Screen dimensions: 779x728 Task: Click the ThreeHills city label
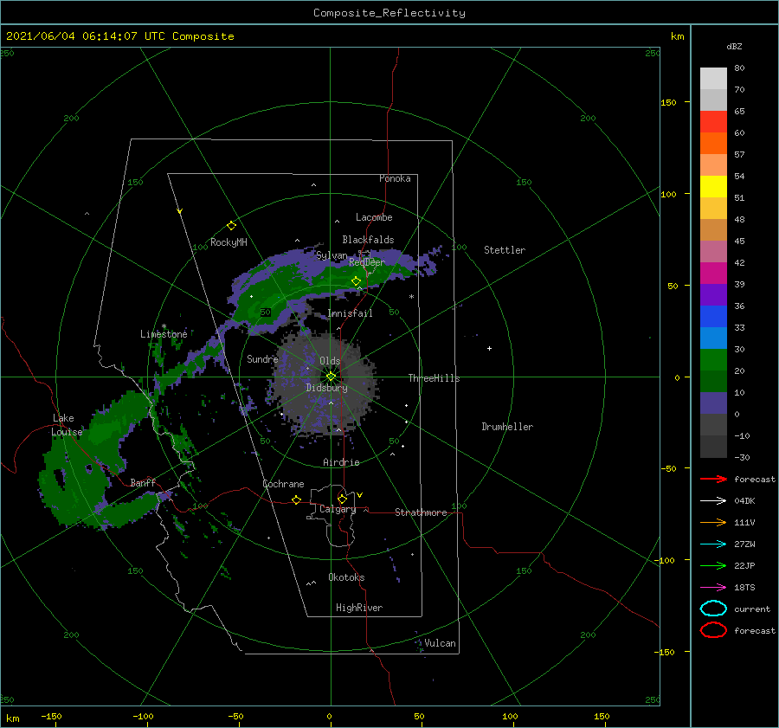click(435, 378)
